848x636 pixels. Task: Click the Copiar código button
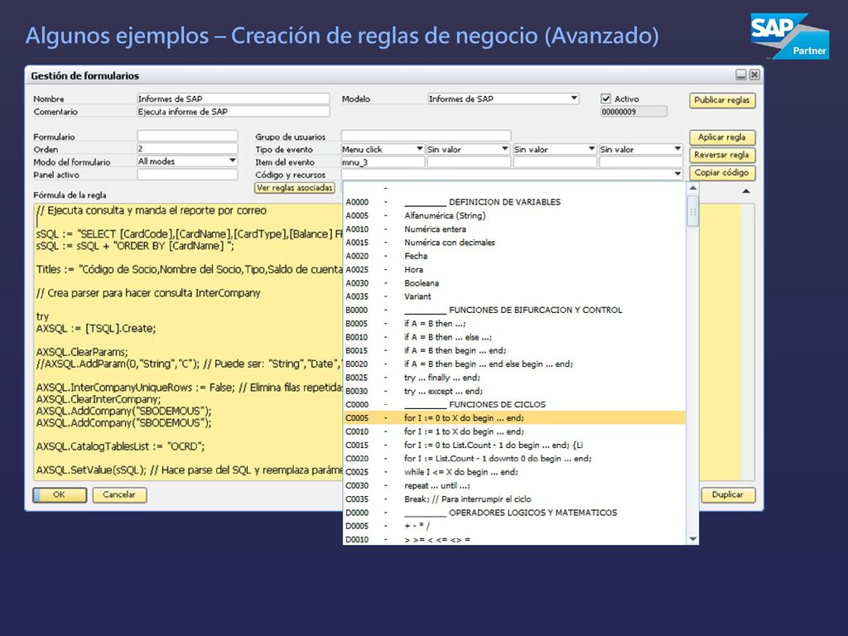[722, 173]
